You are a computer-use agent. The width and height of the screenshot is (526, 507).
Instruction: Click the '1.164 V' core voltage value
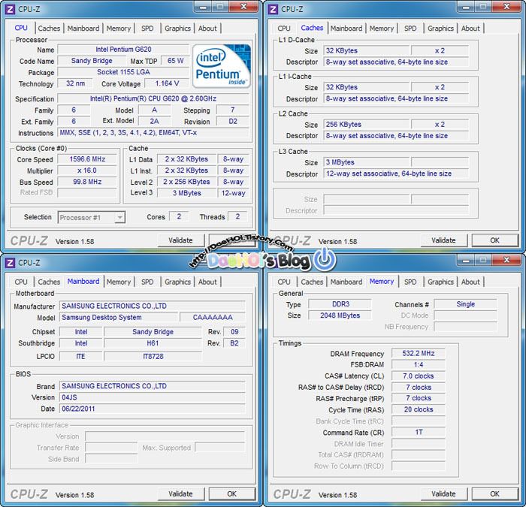(167, 83)
